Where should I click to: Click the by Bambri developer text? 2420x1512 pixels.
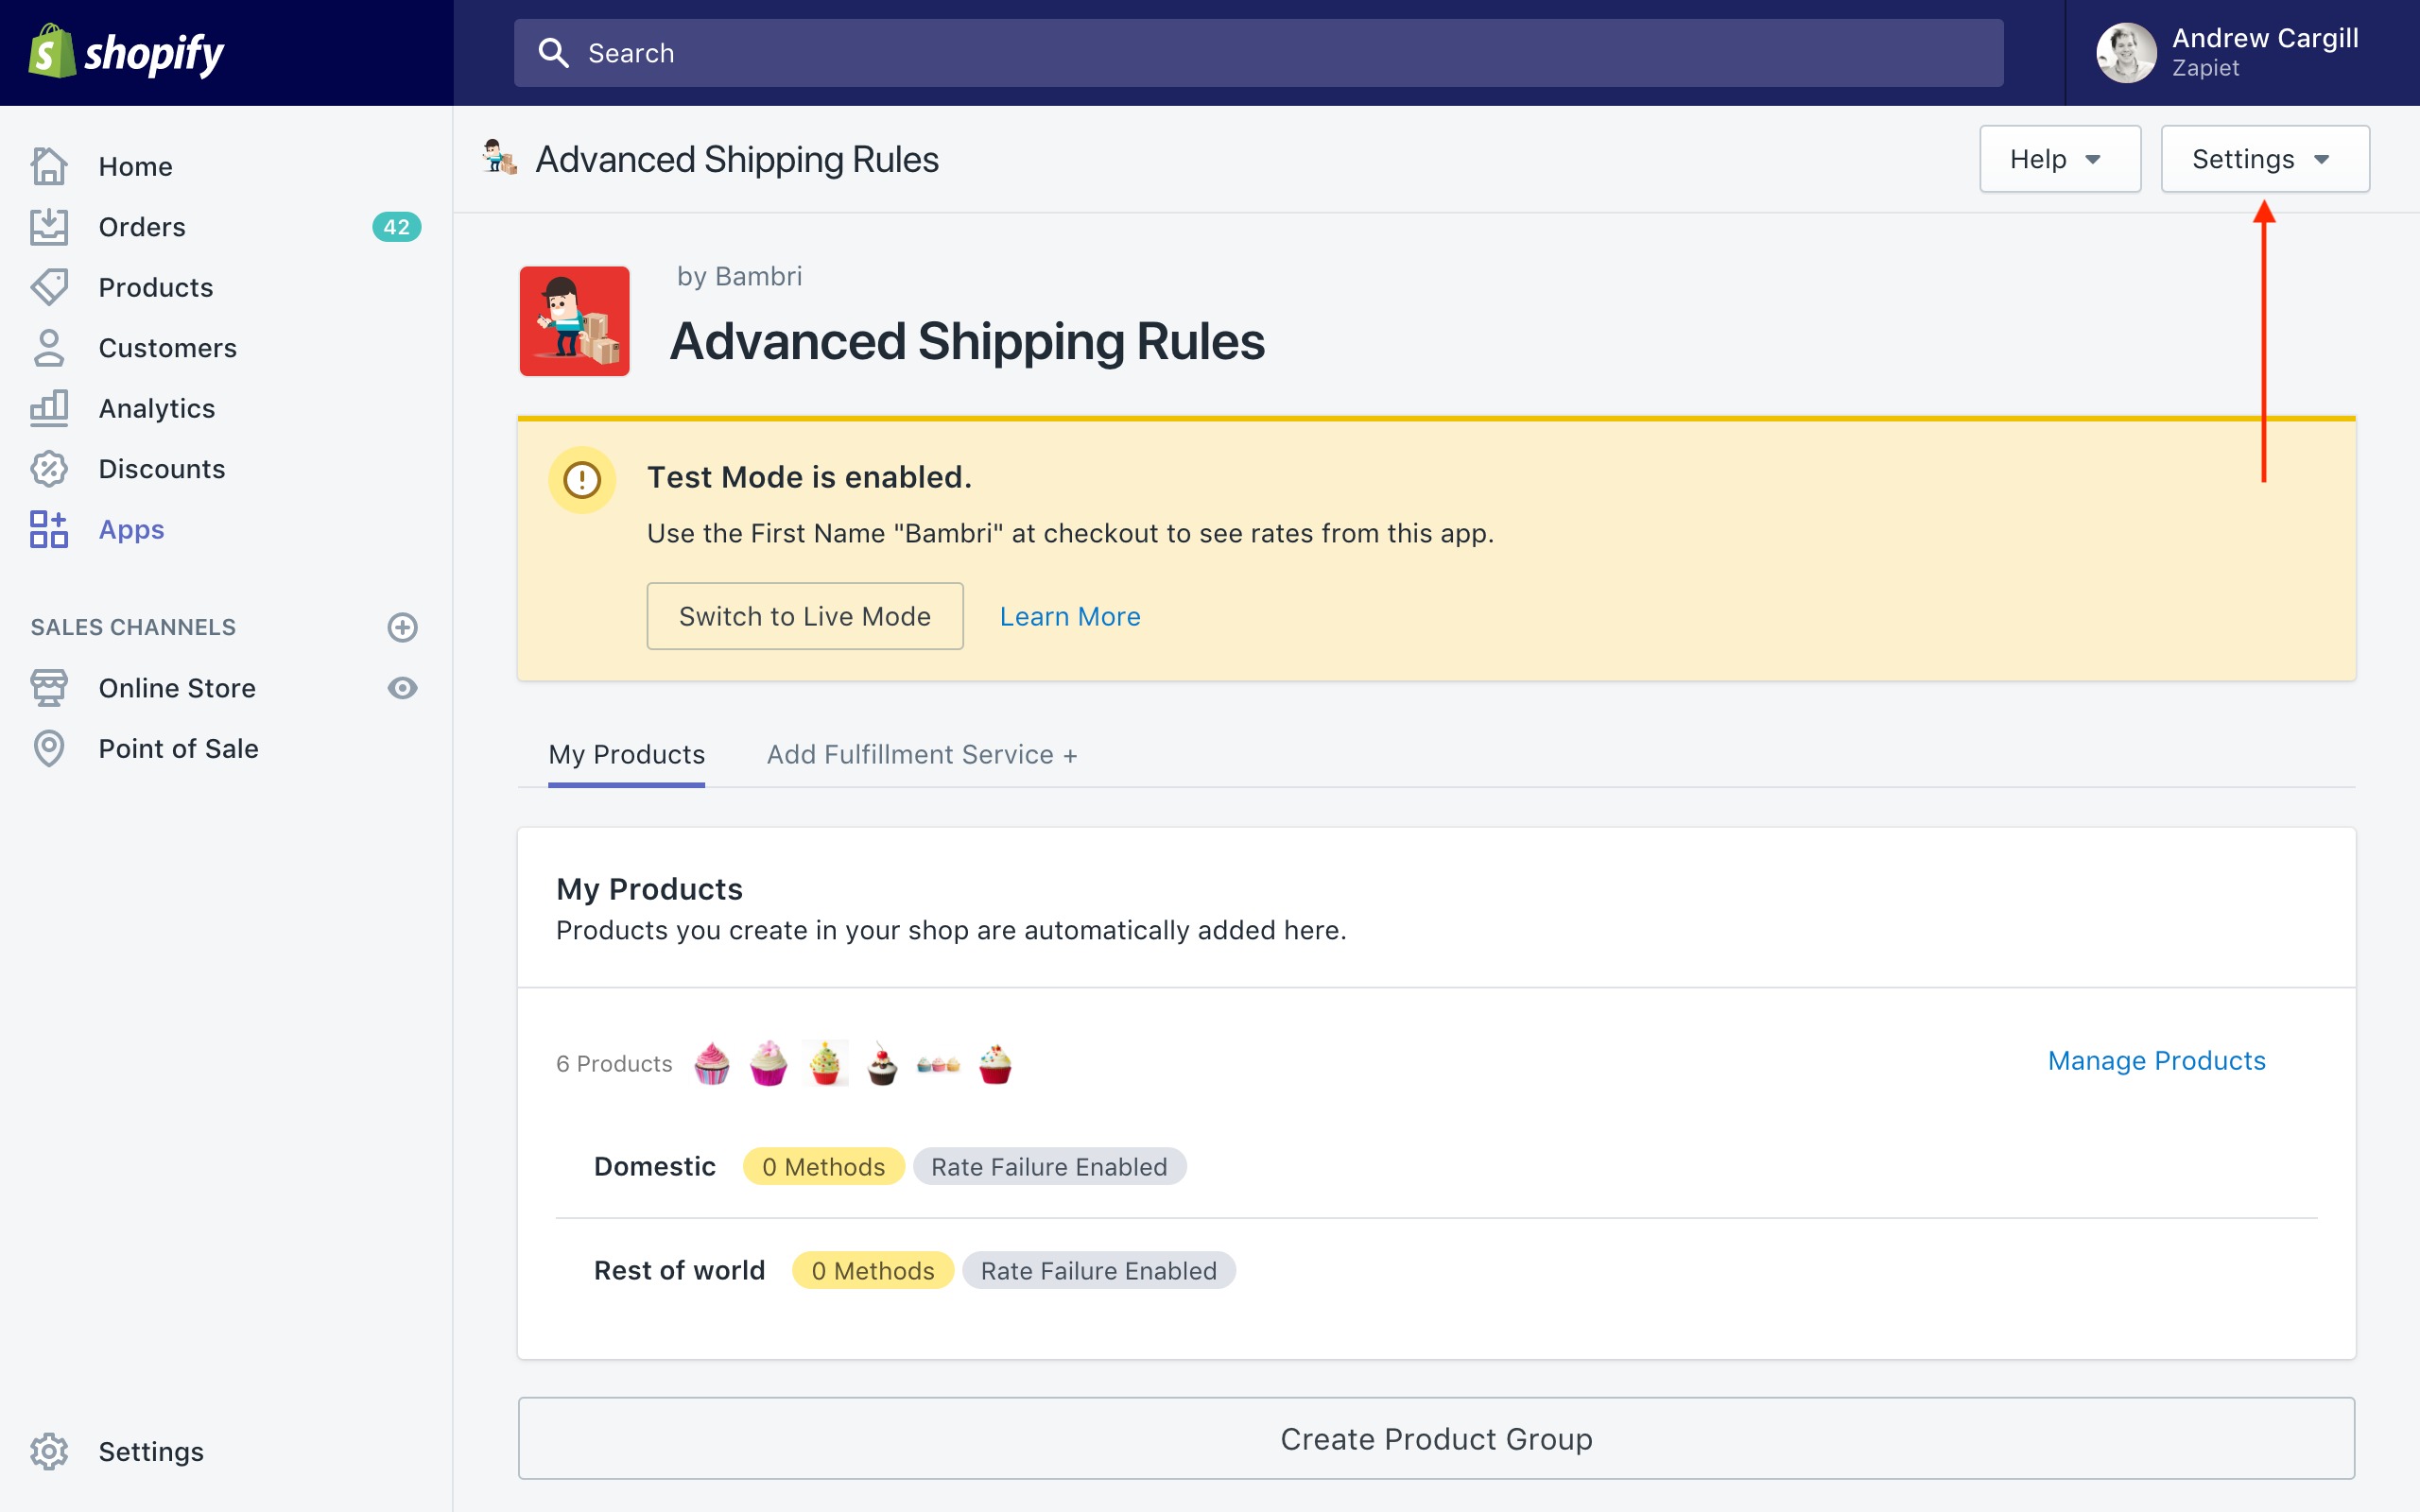tap(739, 276)
